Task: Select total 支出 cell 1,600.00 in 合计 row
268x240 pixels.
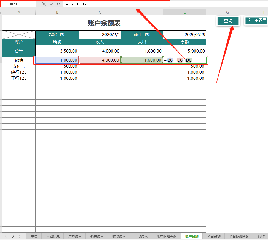Action: click(x=142, y=51)
